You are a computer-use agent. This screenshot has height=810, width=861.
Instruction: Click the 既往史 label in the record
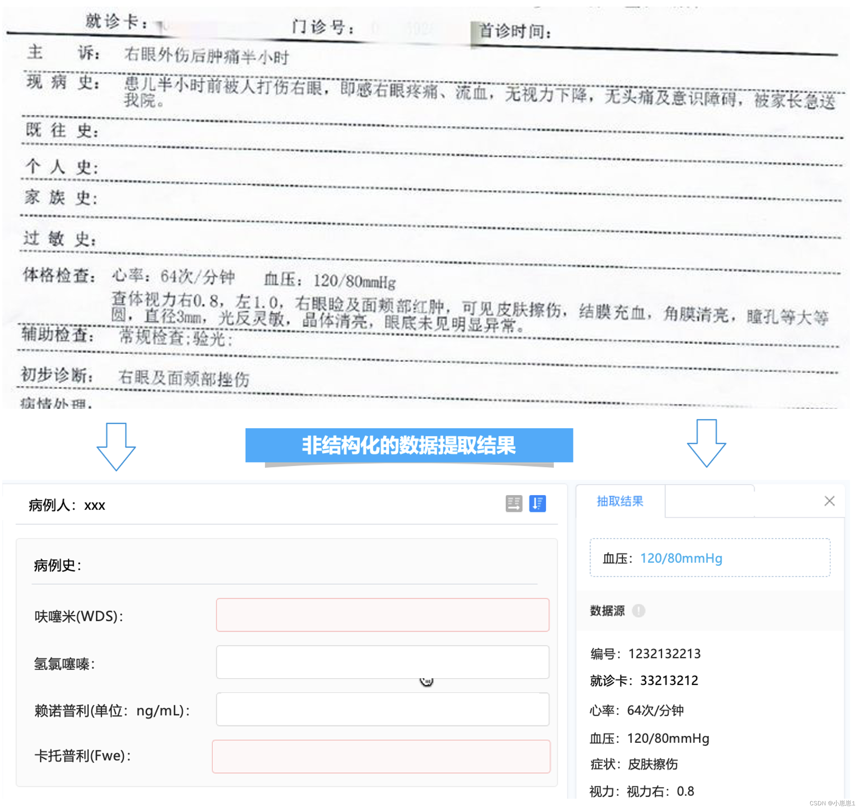tap(63, 130)
